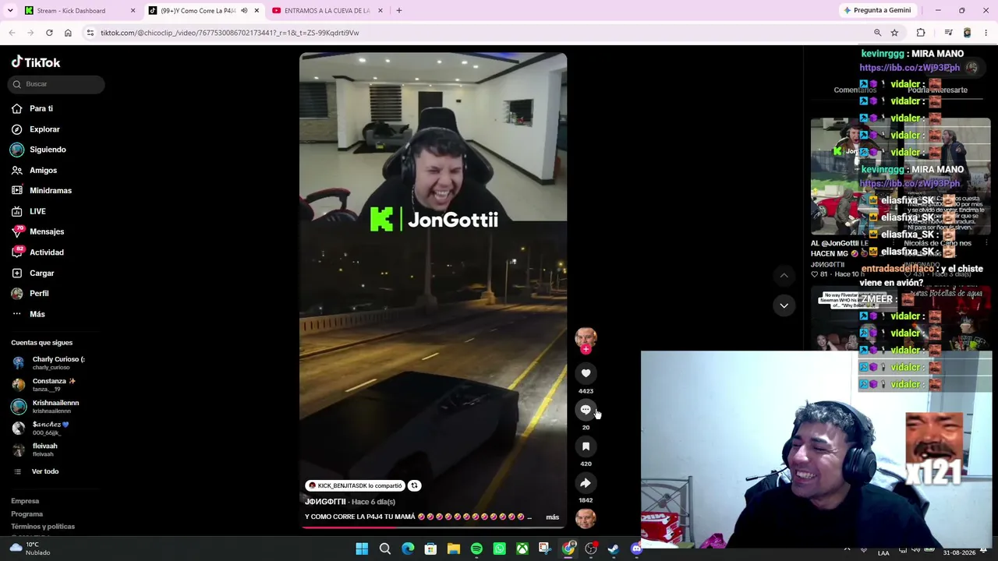Open the page zoom magnifier icon
998x561 pixels.
[x=877, y=33]
